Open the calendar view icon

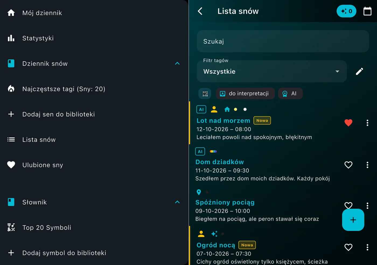tap(367, 11)
